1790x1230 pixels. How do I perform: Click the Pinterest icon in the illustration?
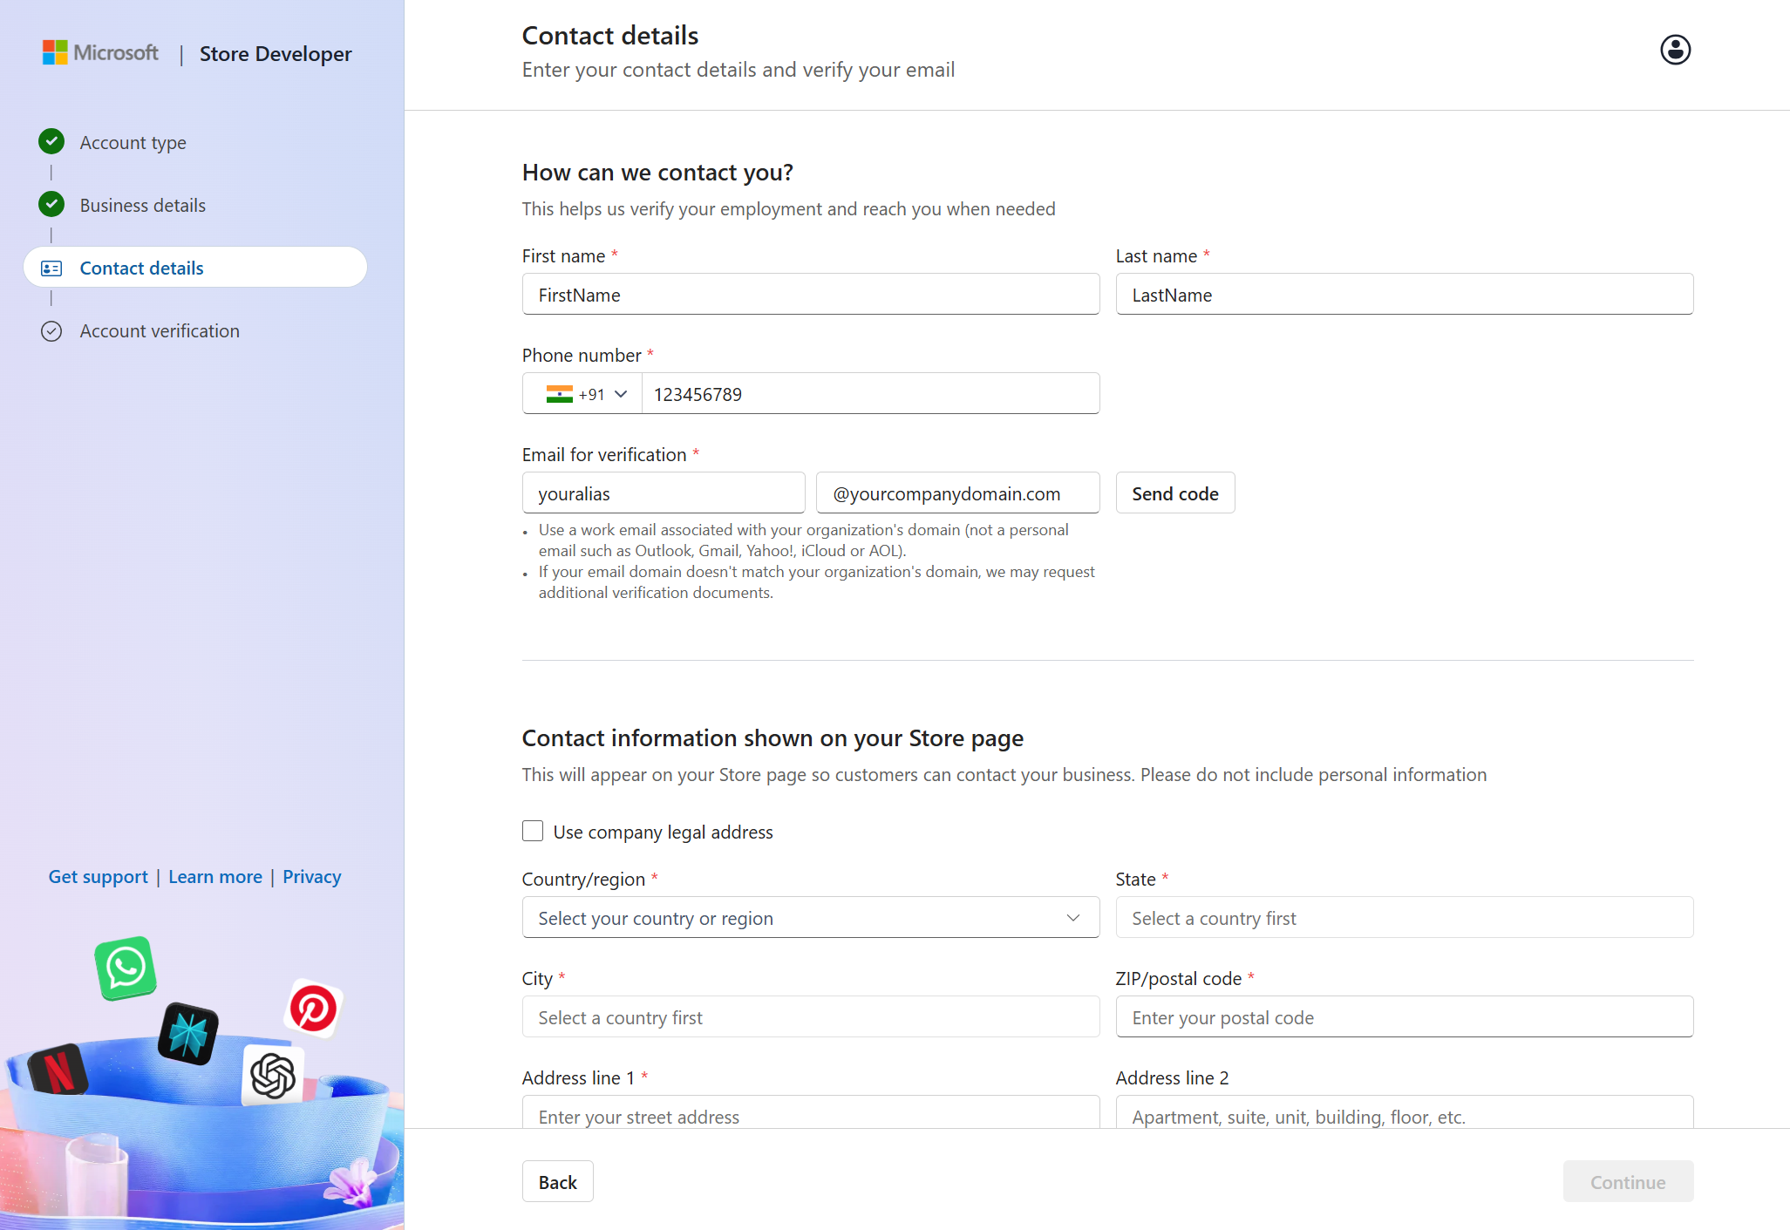[x=313, y=1009]
